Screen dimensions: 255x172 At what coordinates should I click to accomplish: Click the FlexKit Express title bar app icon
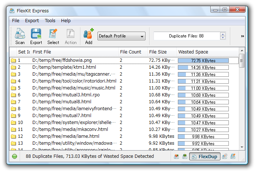tap(12, 11)
